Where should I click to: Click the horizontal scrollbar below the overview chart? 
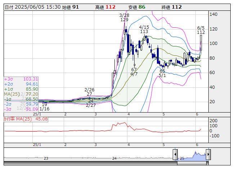pyautogui.click(x=108, y=163)
